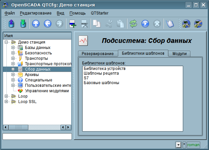The height and width of the screenshot is (150, 209).
Task: Click the Save to database toolbar icon
Action: click(x=23, y=24)
